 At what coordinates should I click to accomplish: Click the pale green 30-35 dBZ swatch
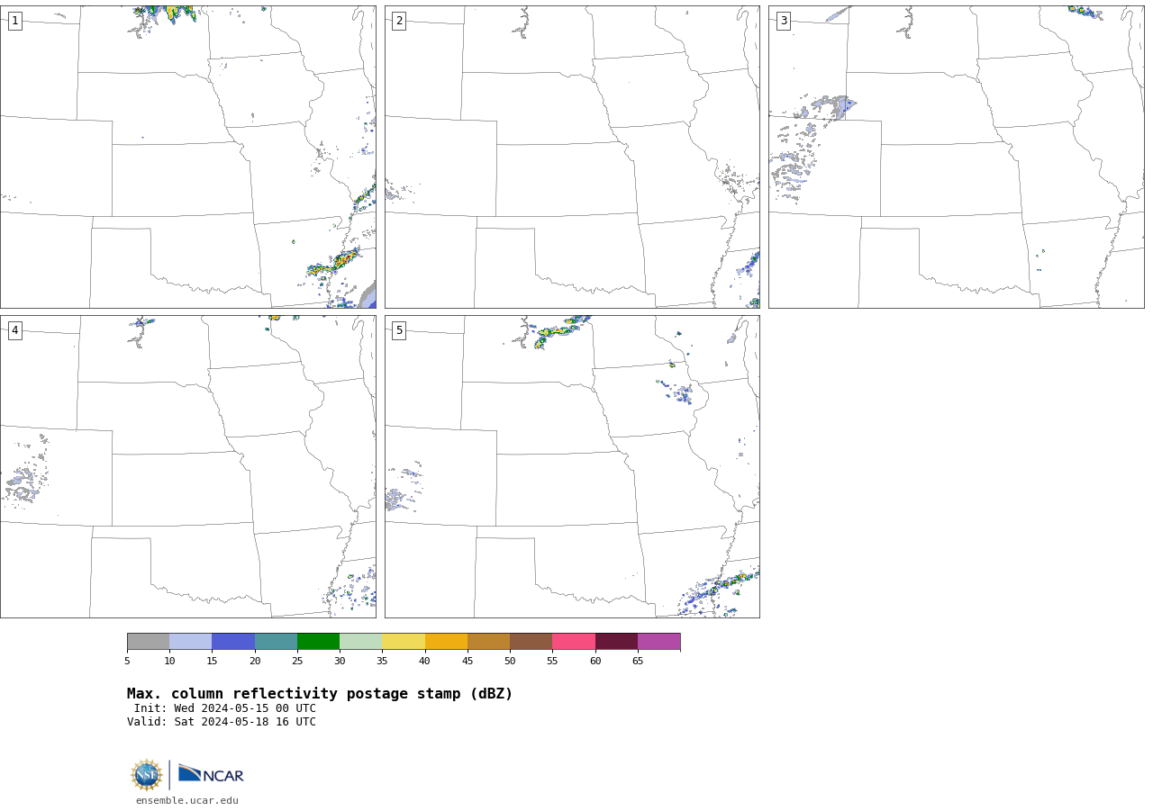tap(360, 641)
